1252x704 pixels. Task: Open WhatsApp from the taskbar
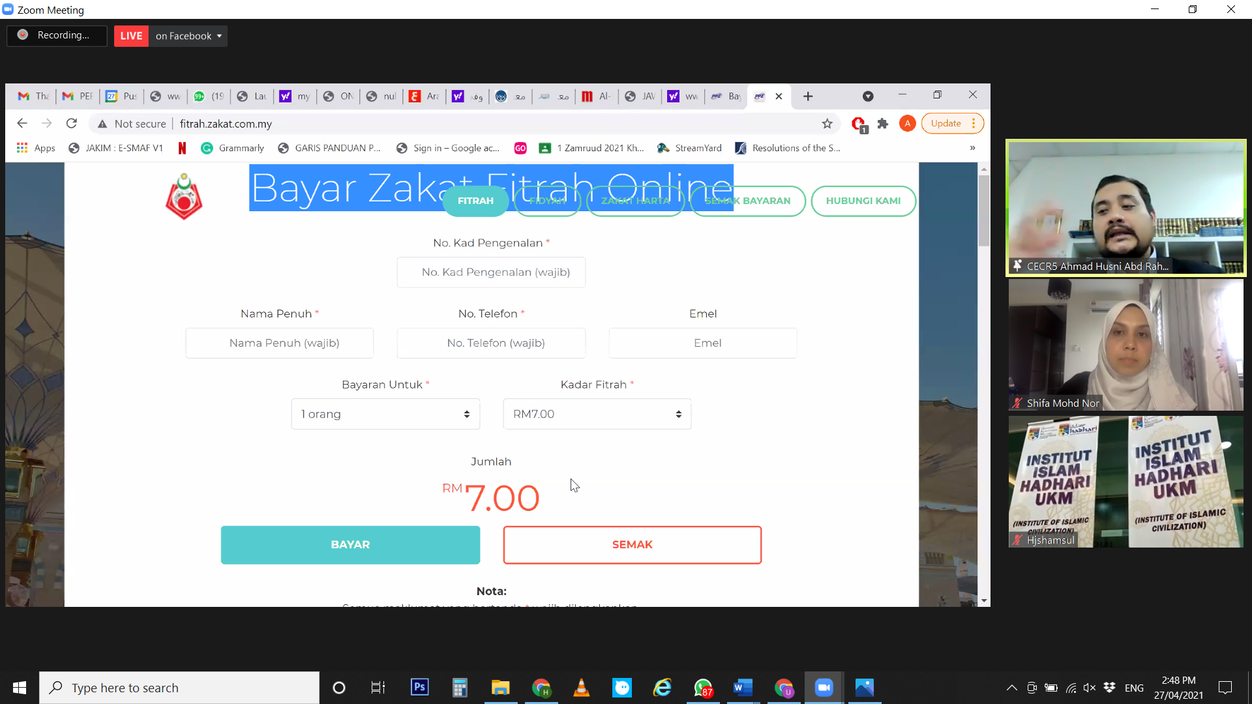pos(703,688)
